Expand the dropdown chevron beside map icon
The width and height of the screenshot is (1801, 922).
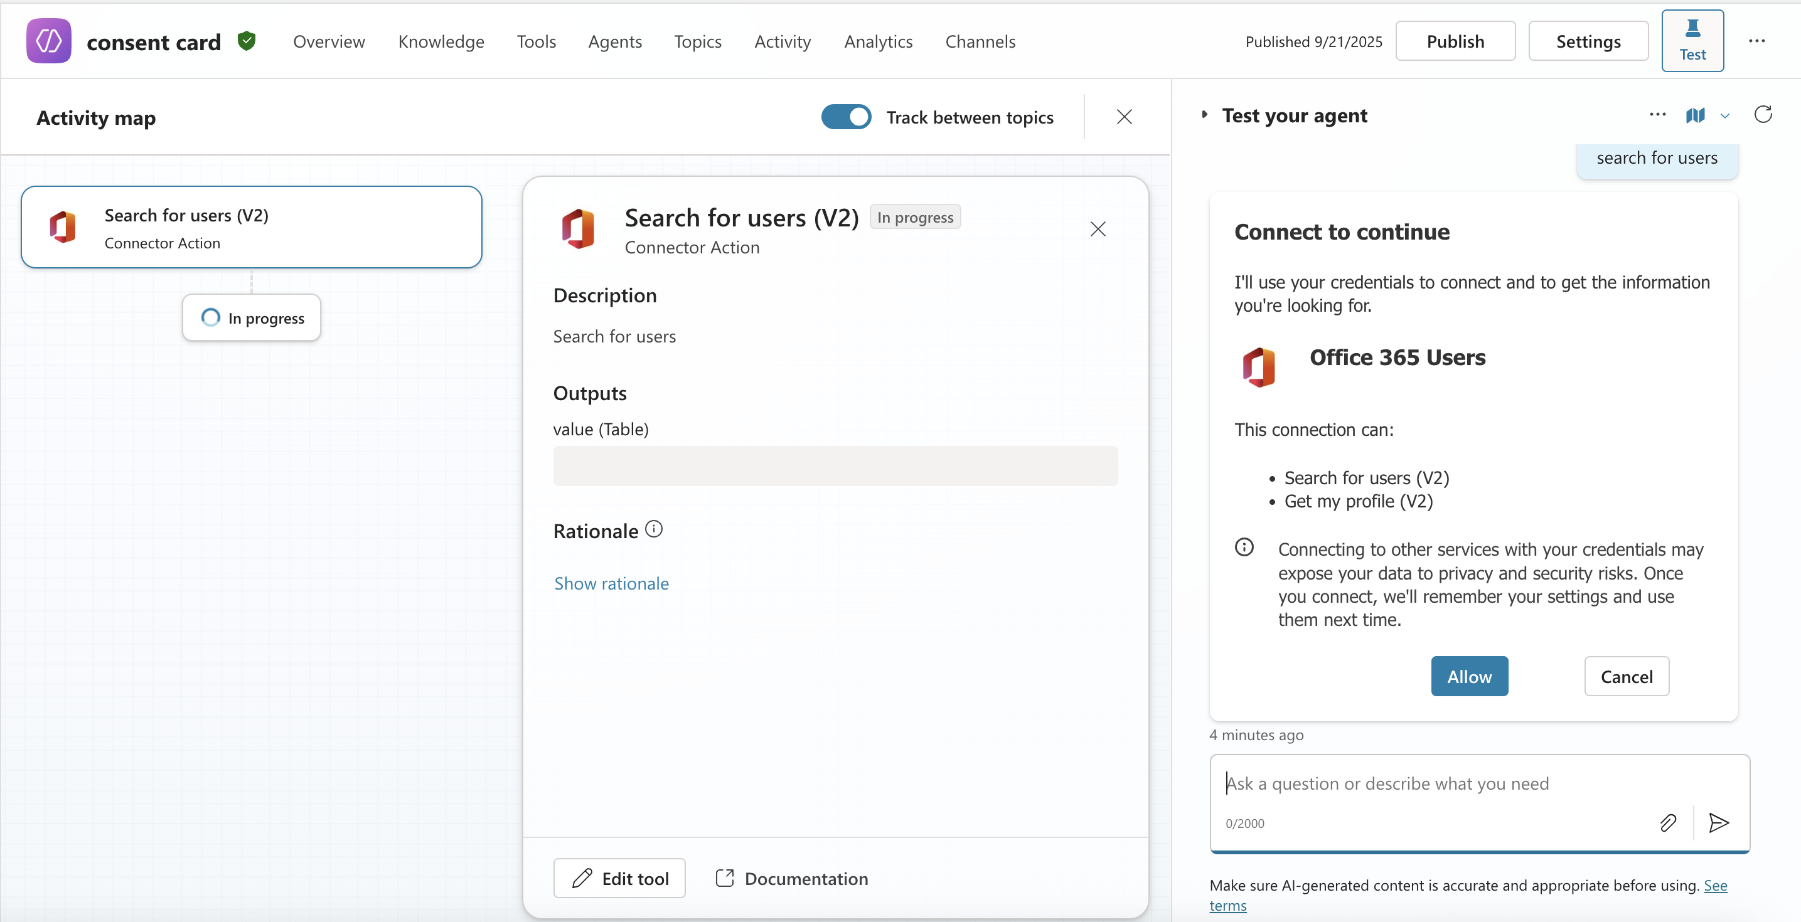click(x=1725, y=116)
